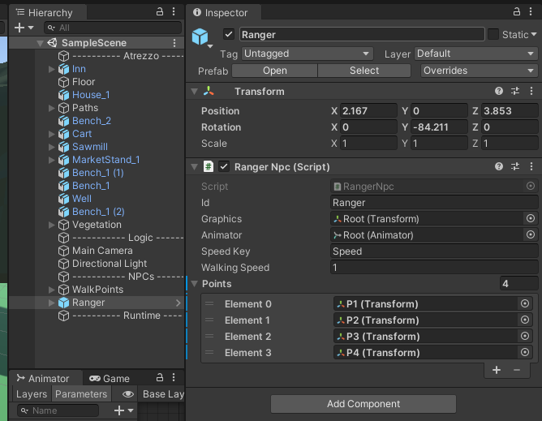Open Animator add parameter dropdown

click(x=123, y=410)
